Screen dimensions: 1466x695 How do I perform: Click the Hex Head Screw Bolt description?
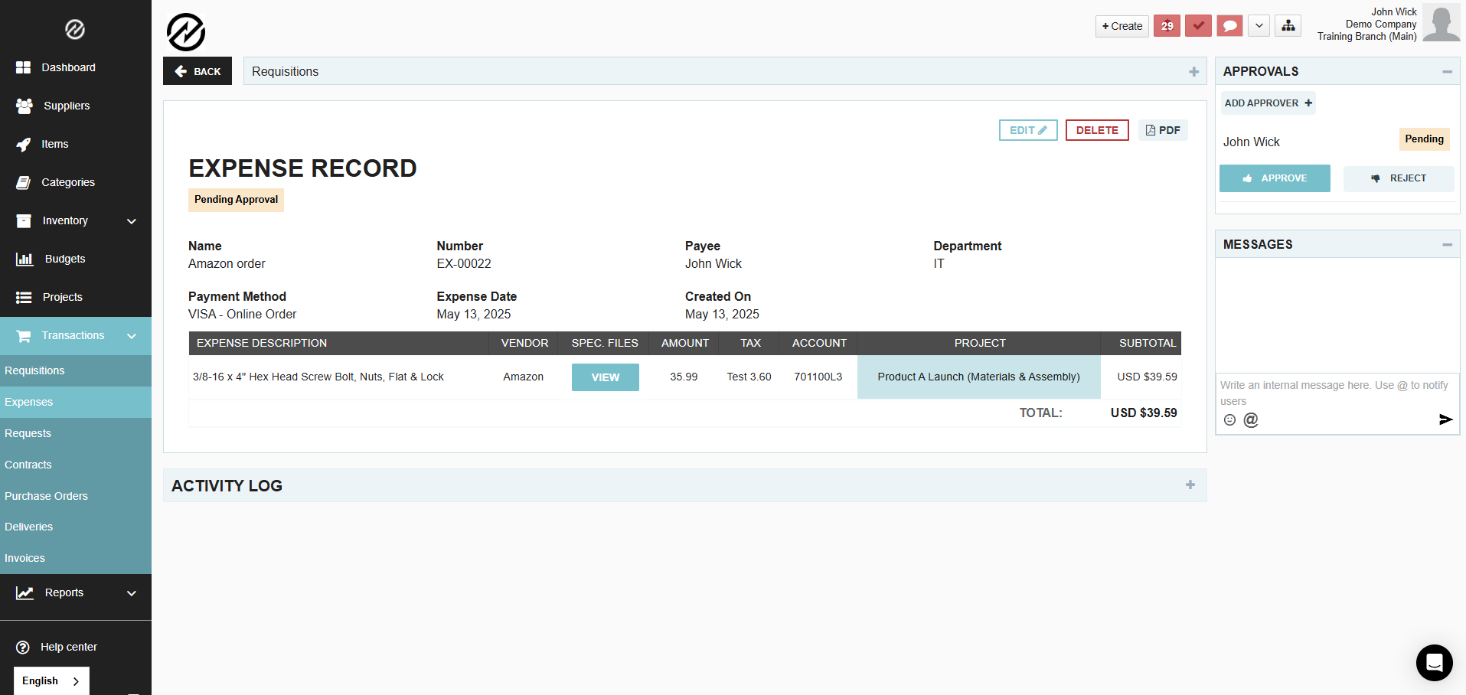318,377
